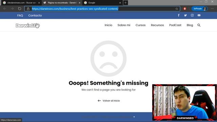The height and width of the screenshot is (122, 217).
Task: Open the FAQ link in top bar
Action: 20,16
